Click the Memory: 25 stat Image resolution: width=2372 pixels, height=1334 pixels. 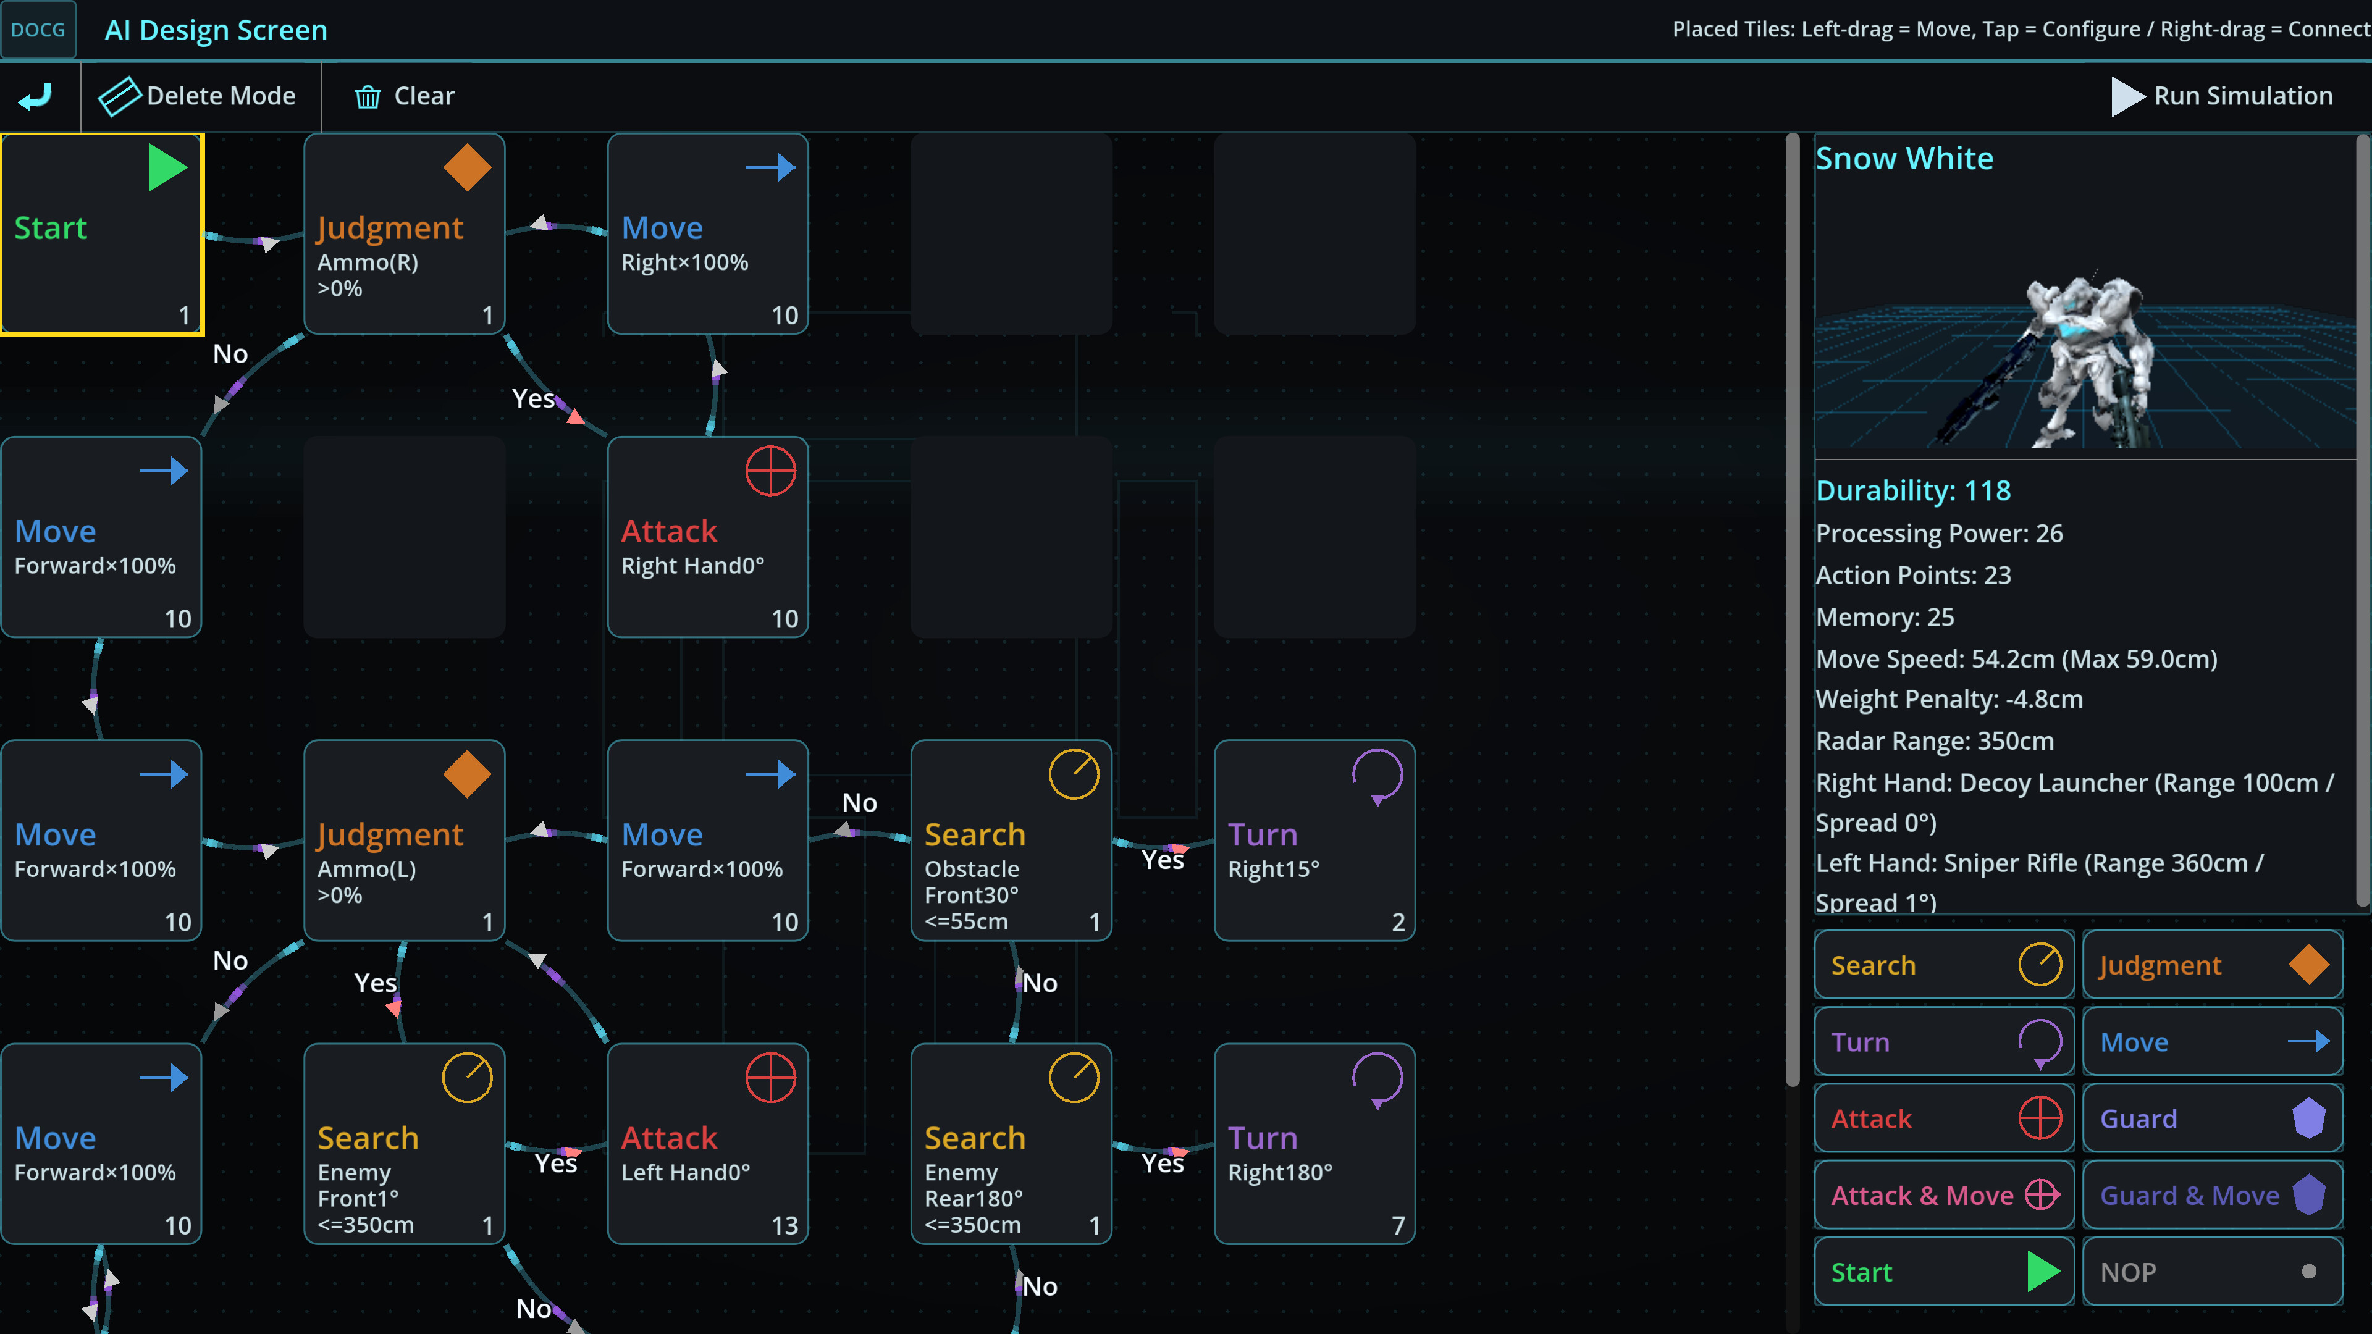pos(1885,617)
